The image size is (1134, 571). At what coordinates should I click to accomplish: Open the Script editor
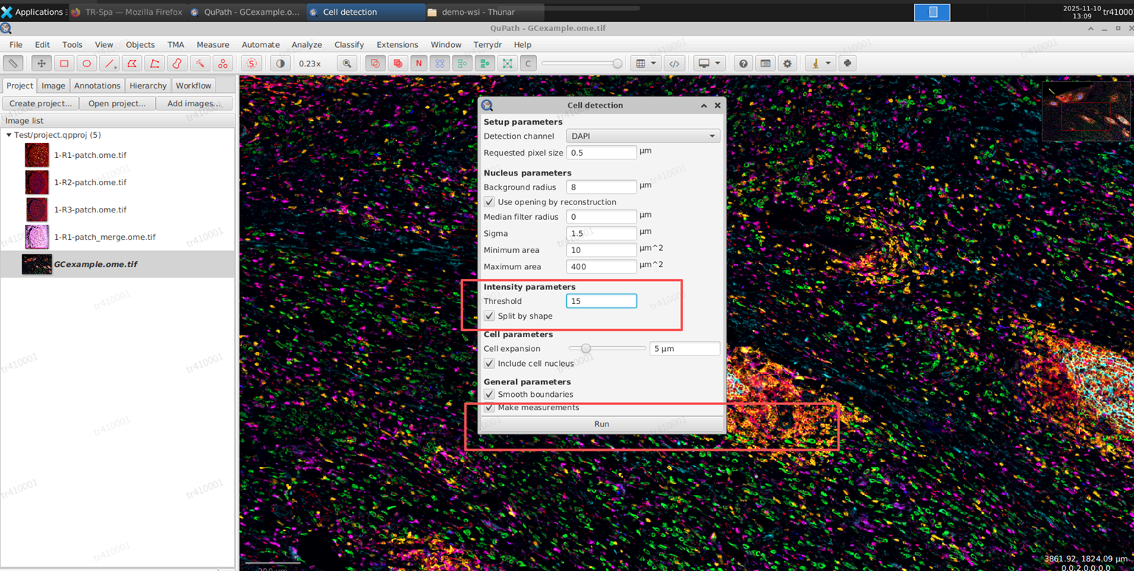(x=674, y=63)
